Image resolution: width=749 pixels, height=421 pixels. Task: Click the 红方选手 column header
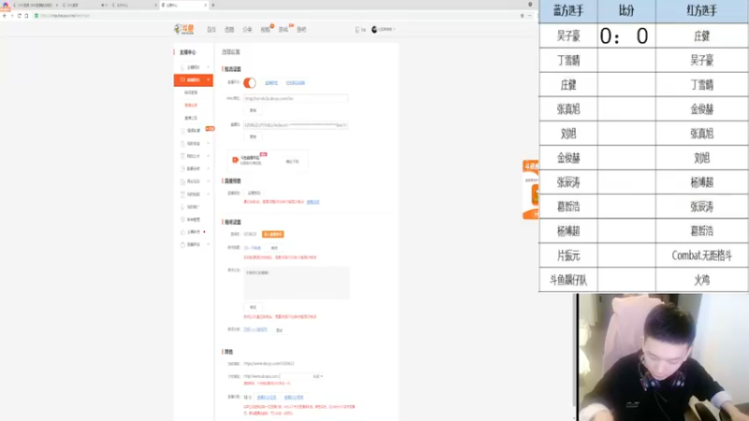[x=701, y=11]
